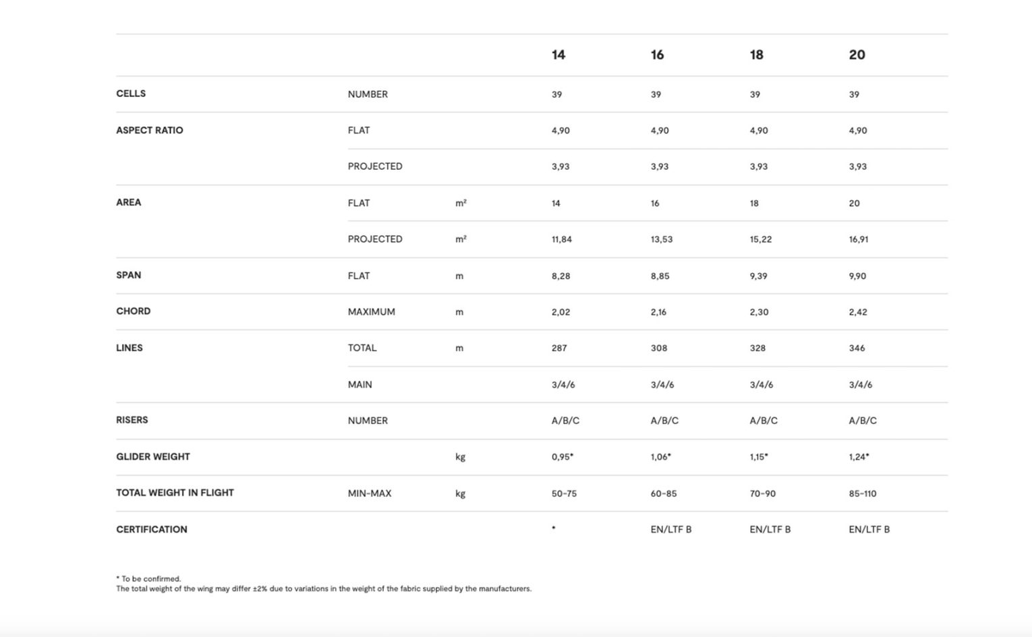
Task: Click the MIN-MAX sublabel
Action: [370, 493]
